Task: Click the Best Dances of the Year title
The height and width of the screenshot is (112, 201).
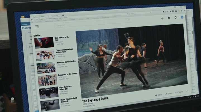Action: coord(62,38)
